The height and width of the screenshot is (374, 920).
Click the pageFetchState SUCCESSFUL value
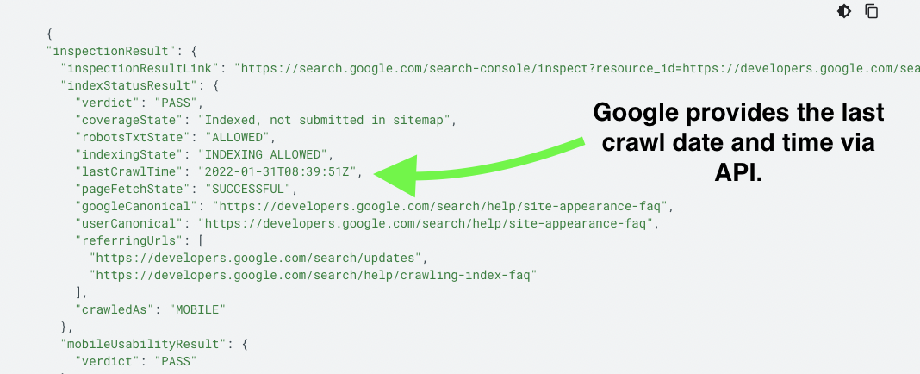247,189
